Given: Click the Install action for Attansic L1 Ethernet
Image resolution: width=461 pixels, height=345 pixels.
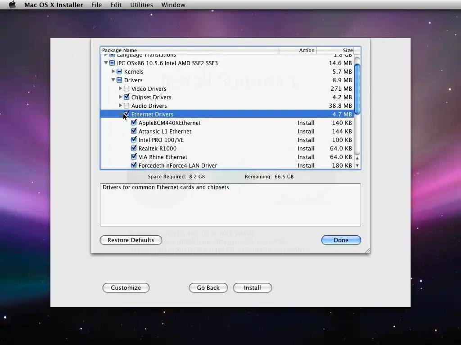Looking at the screenshot, I should tap(306, 132).
